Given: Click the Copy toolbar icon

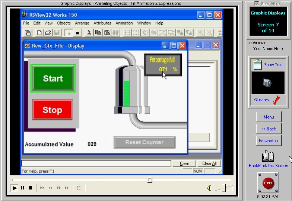Looking at the screenshot, I should pyautogui.click(x=98, y=33).
